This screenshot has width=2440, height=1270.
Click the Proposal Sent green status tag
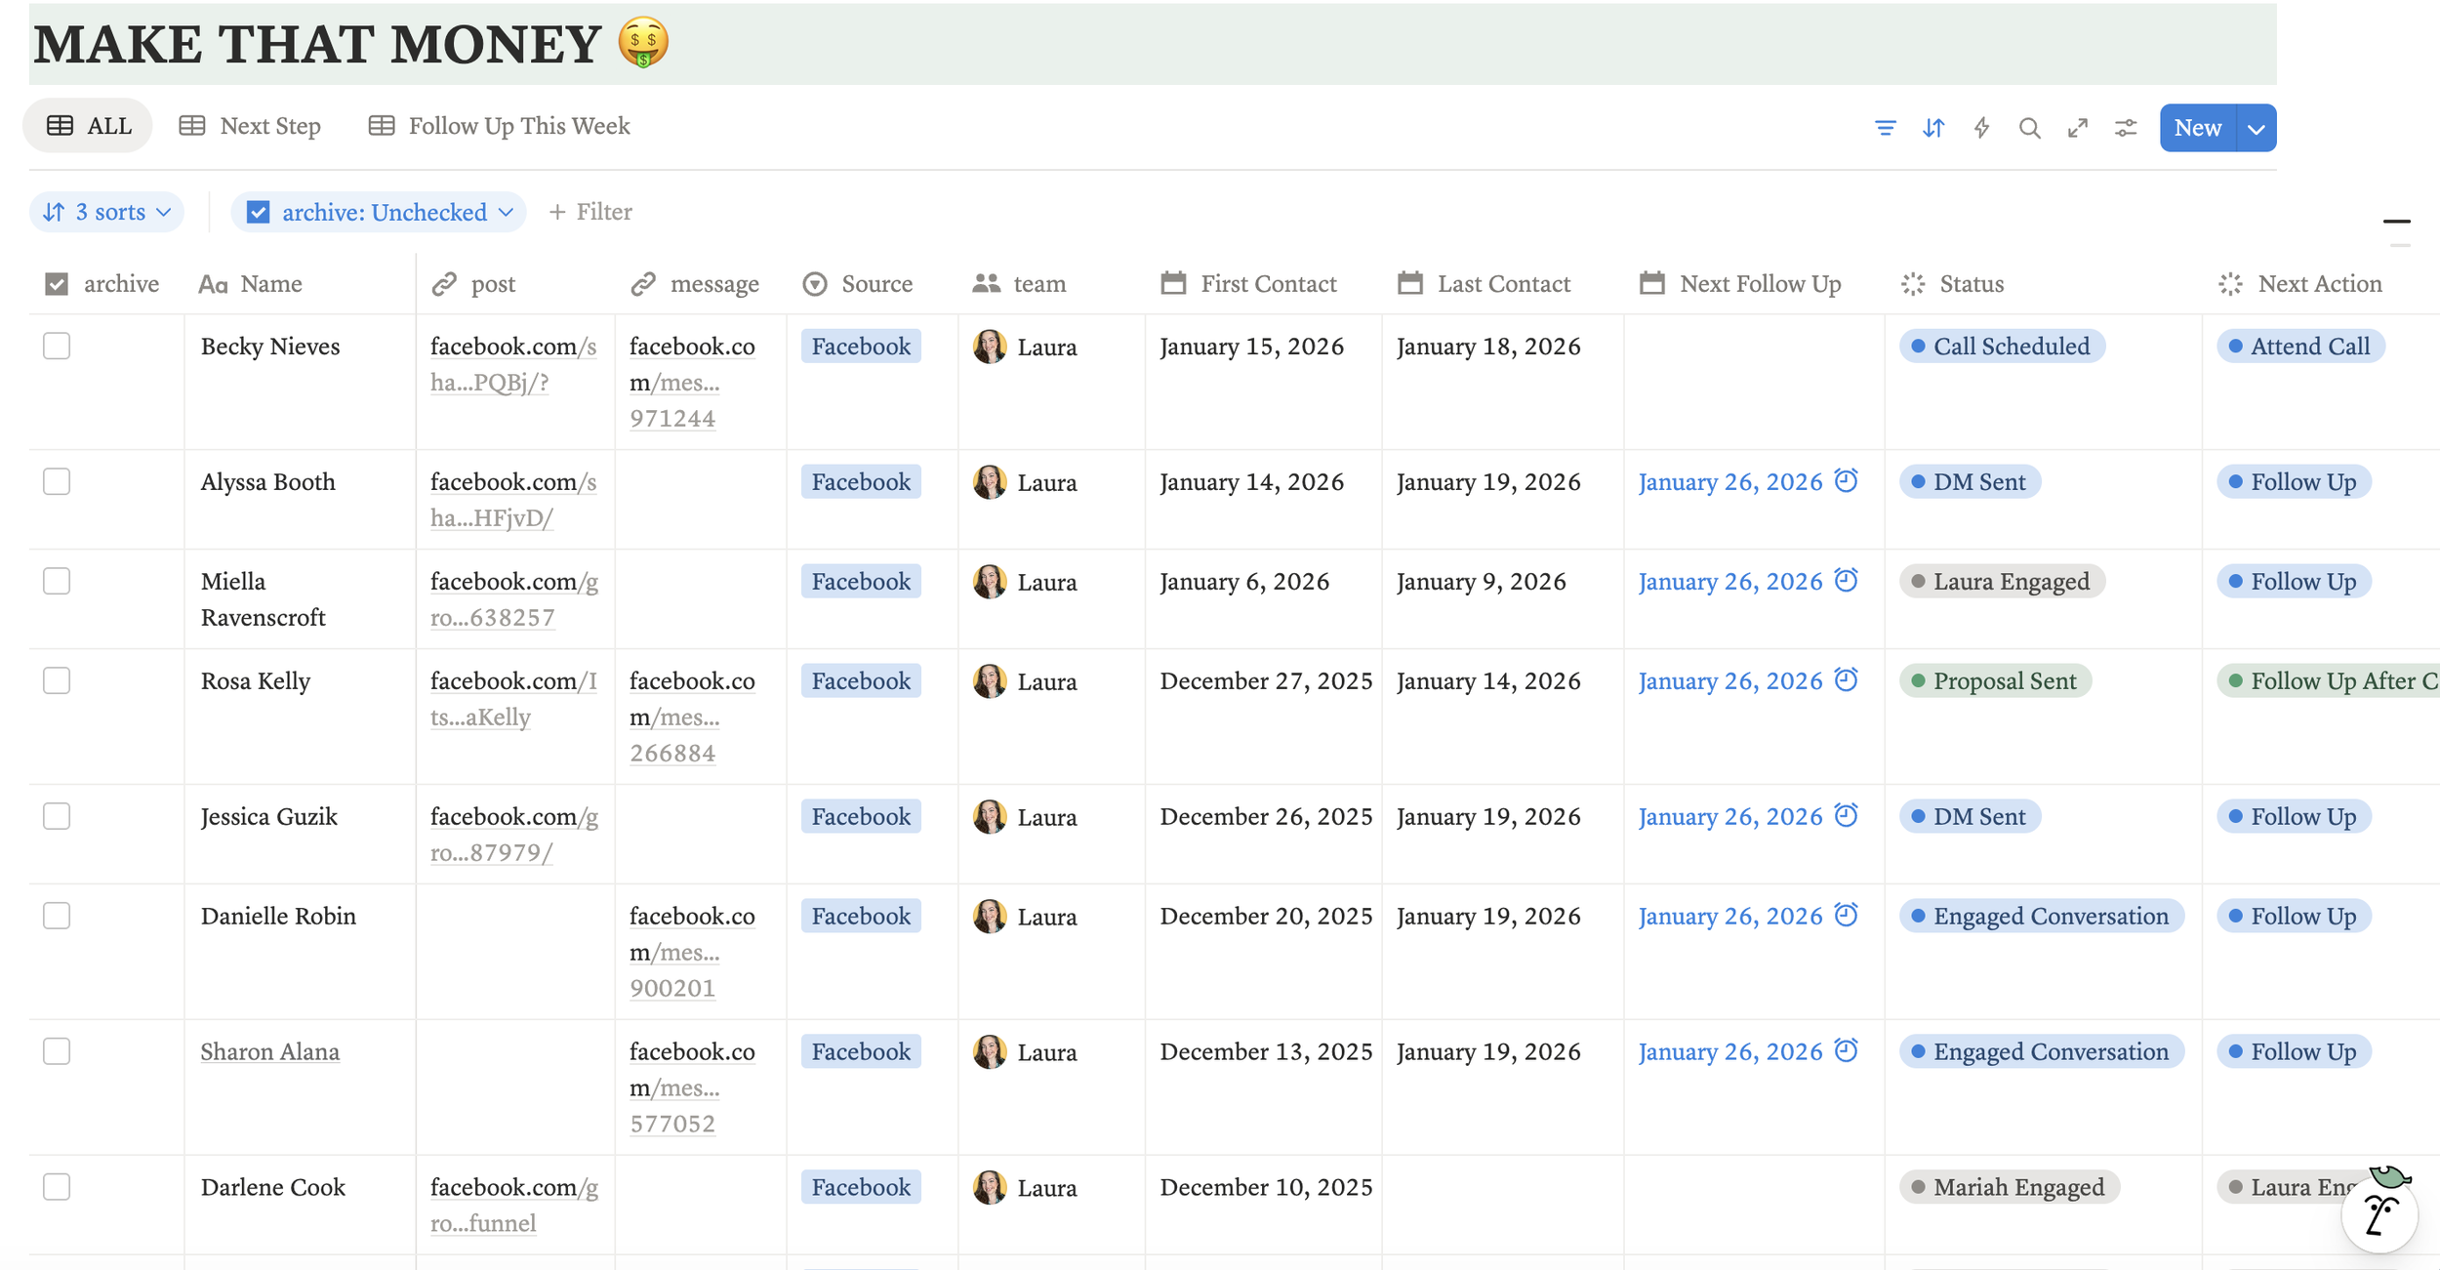pyautogui.click(x=1995, y=680)
